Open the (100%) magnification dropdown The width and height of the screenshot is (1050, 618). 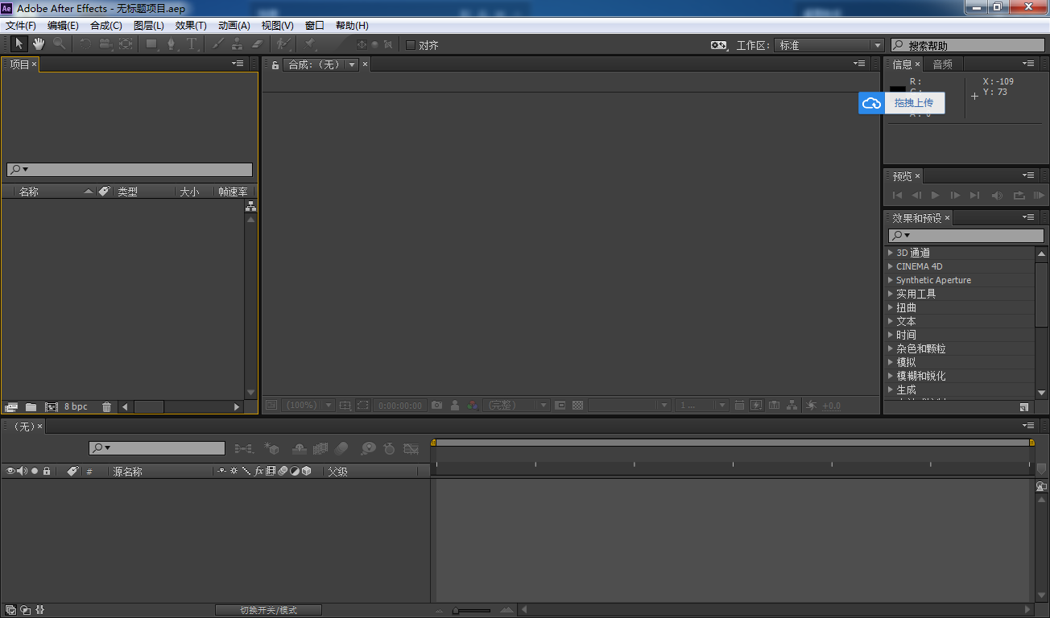[308, 406]
